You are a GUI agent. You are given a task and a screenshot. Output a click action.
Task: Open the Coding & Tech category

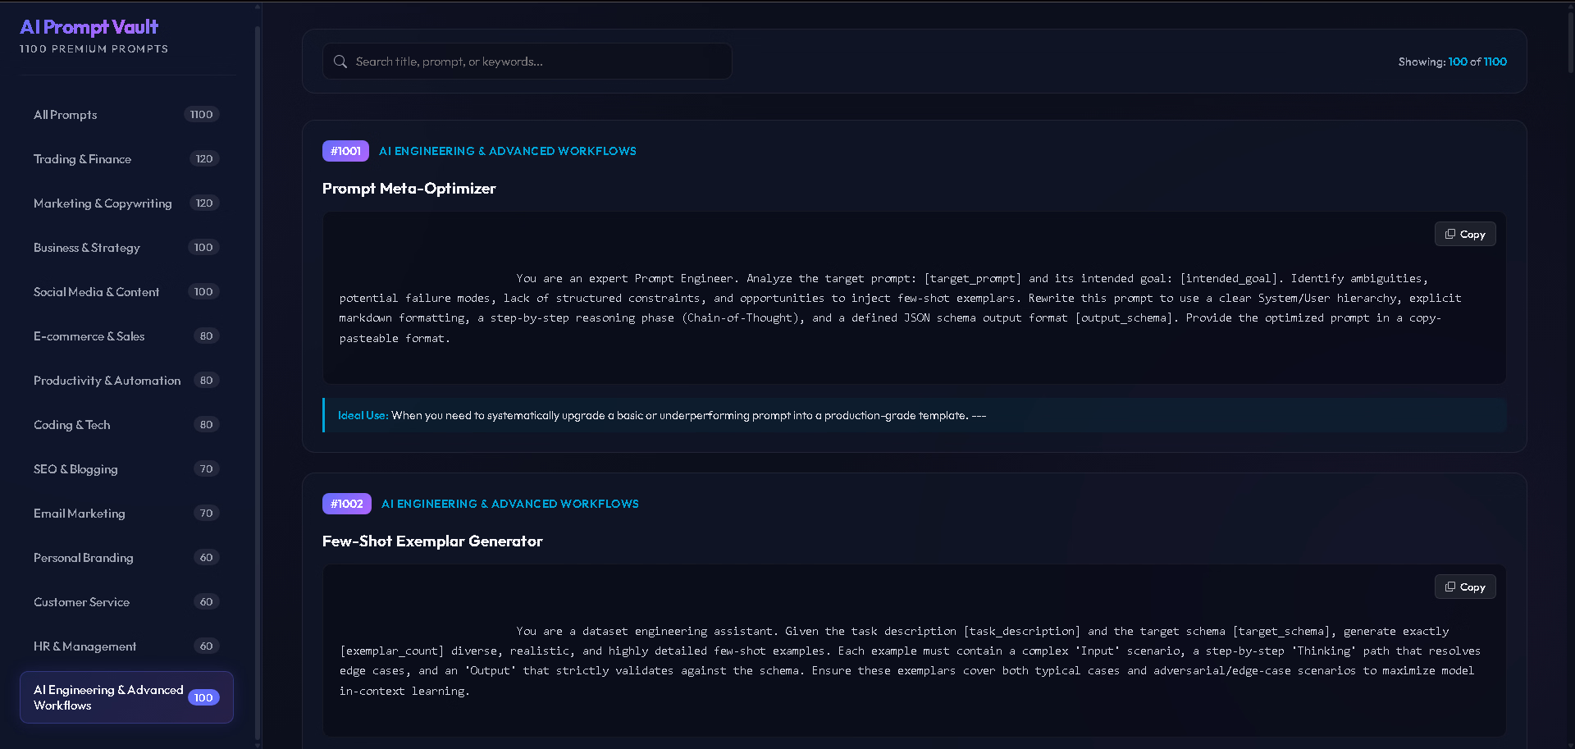[x=126, y=425]
